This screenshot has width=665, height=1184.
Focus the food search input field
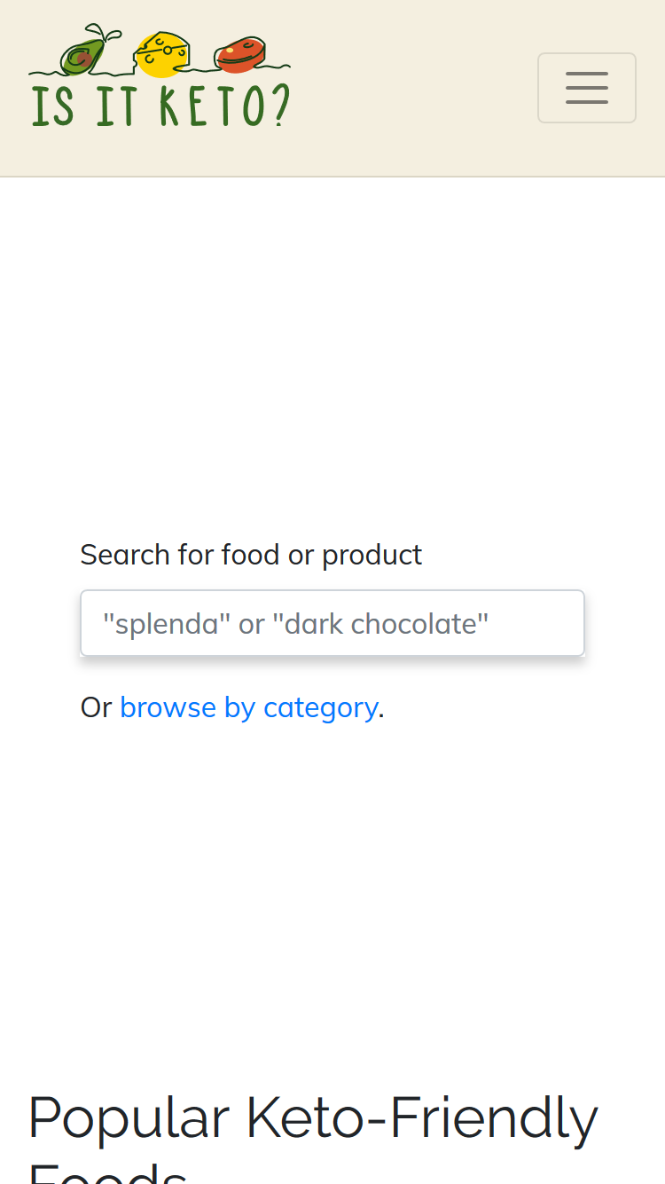pos(332,623)
